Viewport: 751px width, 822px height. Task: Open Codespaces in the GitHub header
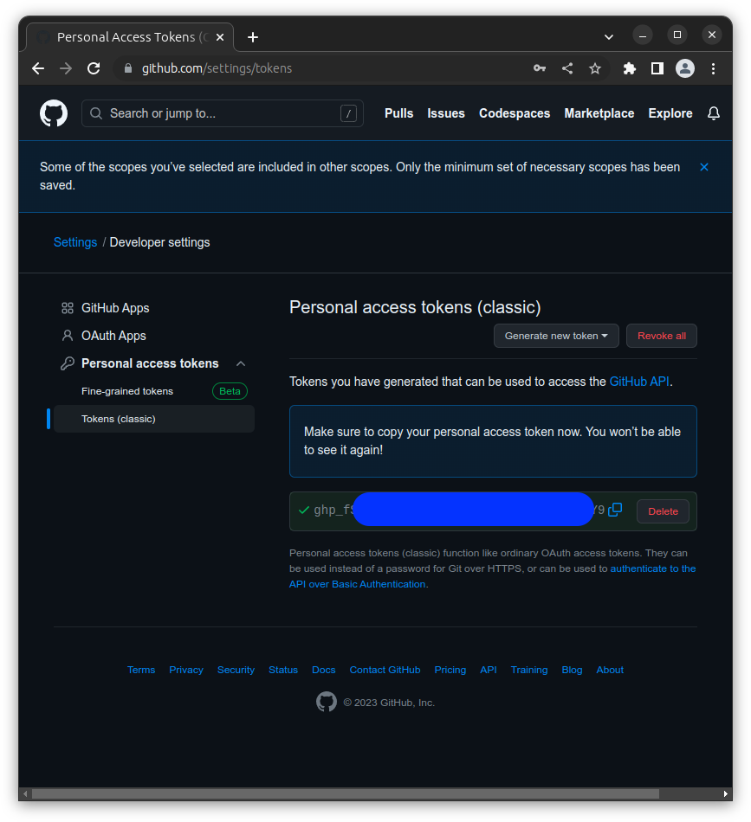[515, 113]
